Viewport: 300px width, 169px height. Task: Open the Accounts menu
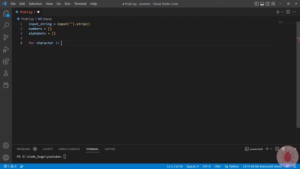(6, 146)
